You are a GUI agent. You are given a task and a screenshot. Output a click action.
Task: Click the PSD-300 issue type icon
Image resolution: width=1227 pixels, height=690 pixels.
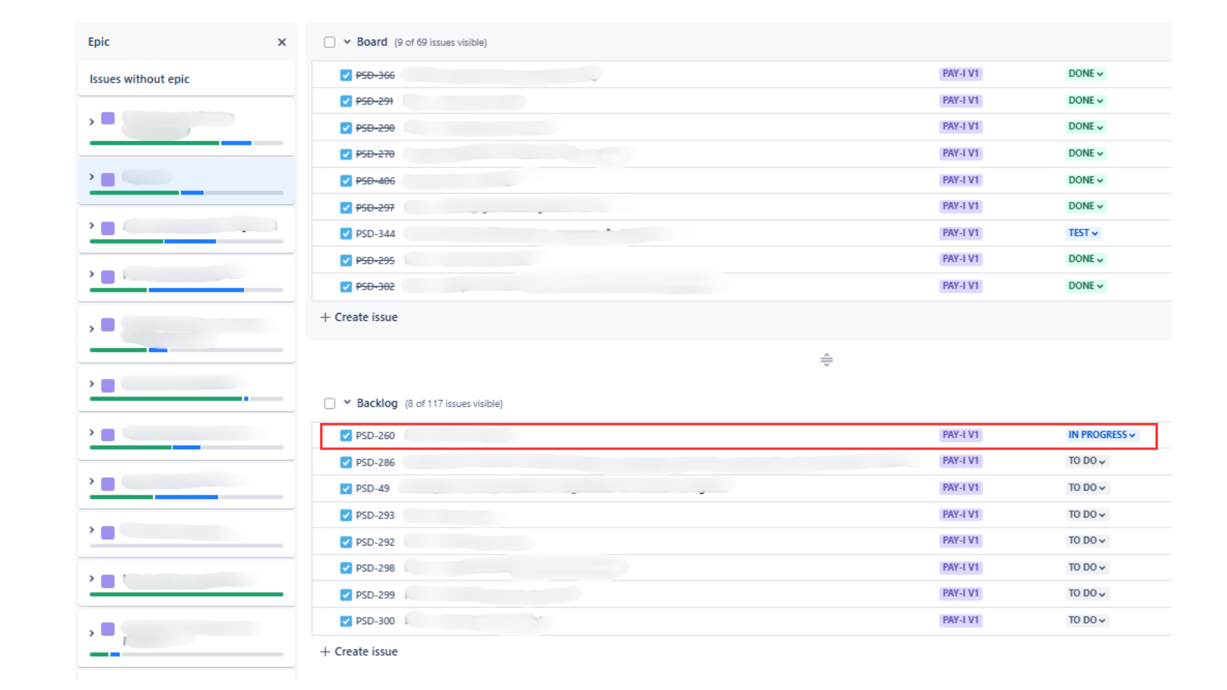tap(346, 621)
